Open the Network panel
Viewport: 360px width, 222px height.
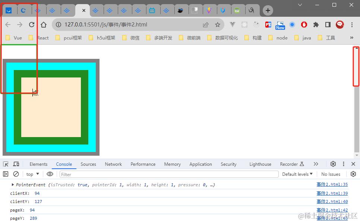click(113, 164)
